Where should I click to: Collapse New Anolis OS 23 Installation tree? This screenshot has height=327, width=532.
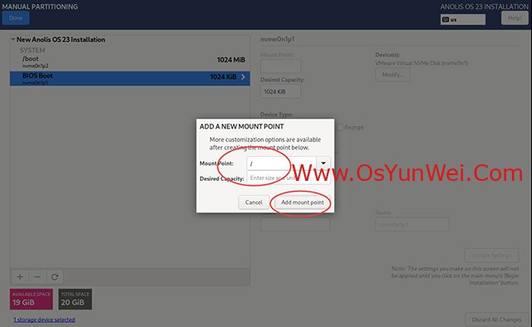coord(13,40)
